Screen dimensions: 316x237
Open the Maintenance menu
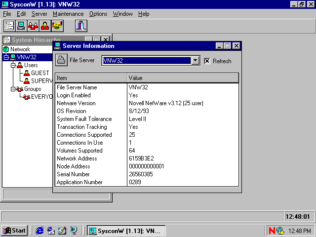(x=68, y=14)
